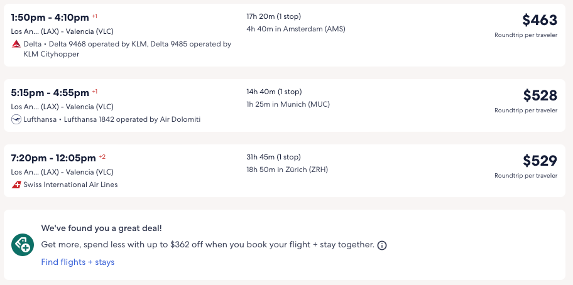Image resolution: width=573 pixels, height=285 pixels.
Task: Click the Delta airline logo icon
Action: [16, 44]
